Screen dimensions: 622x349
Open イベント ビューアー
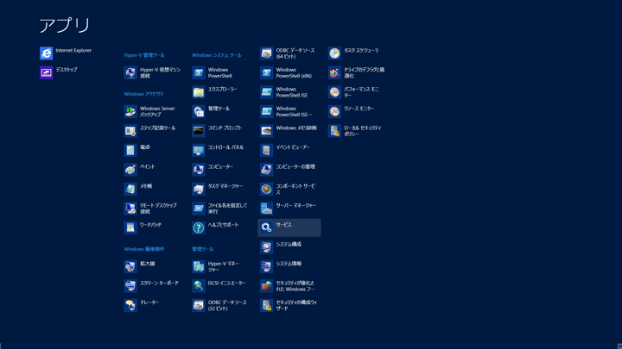(x=289, y=150)
